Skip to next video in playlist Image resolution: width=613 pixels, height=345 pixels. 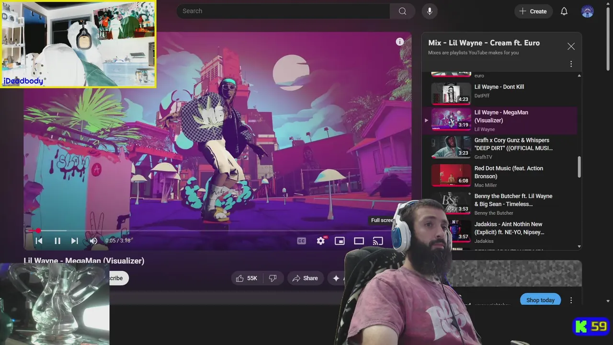pos(75,241)
